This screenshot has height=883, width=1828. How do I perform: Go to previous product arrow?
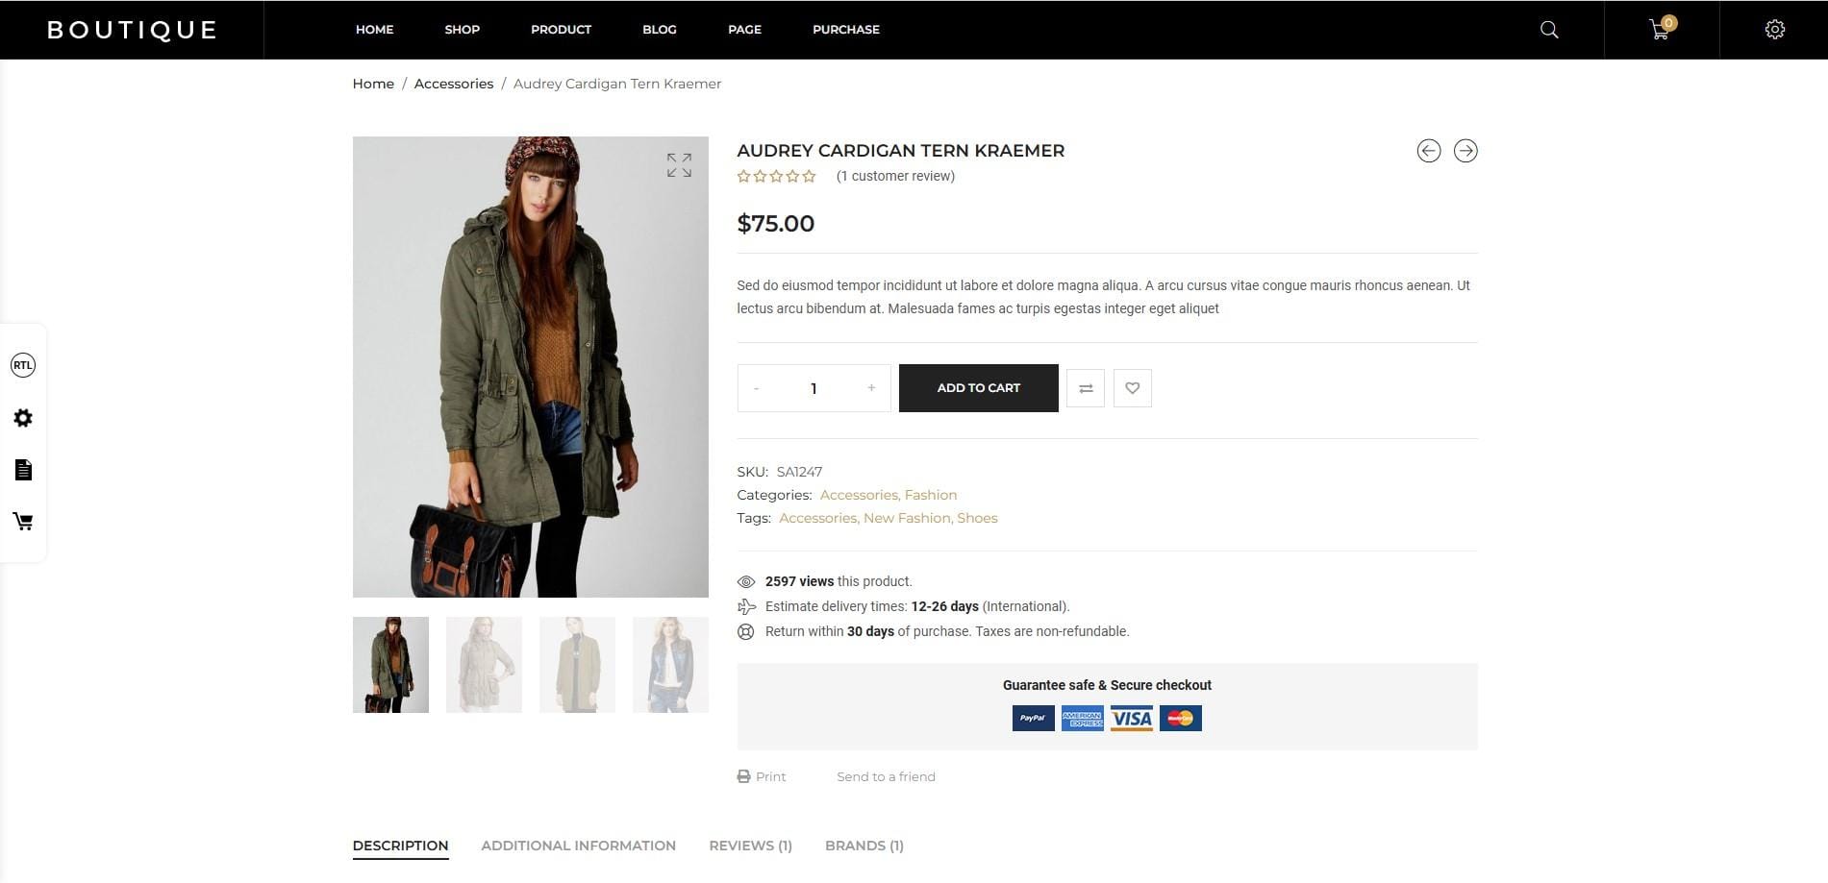click(1429, 151)
